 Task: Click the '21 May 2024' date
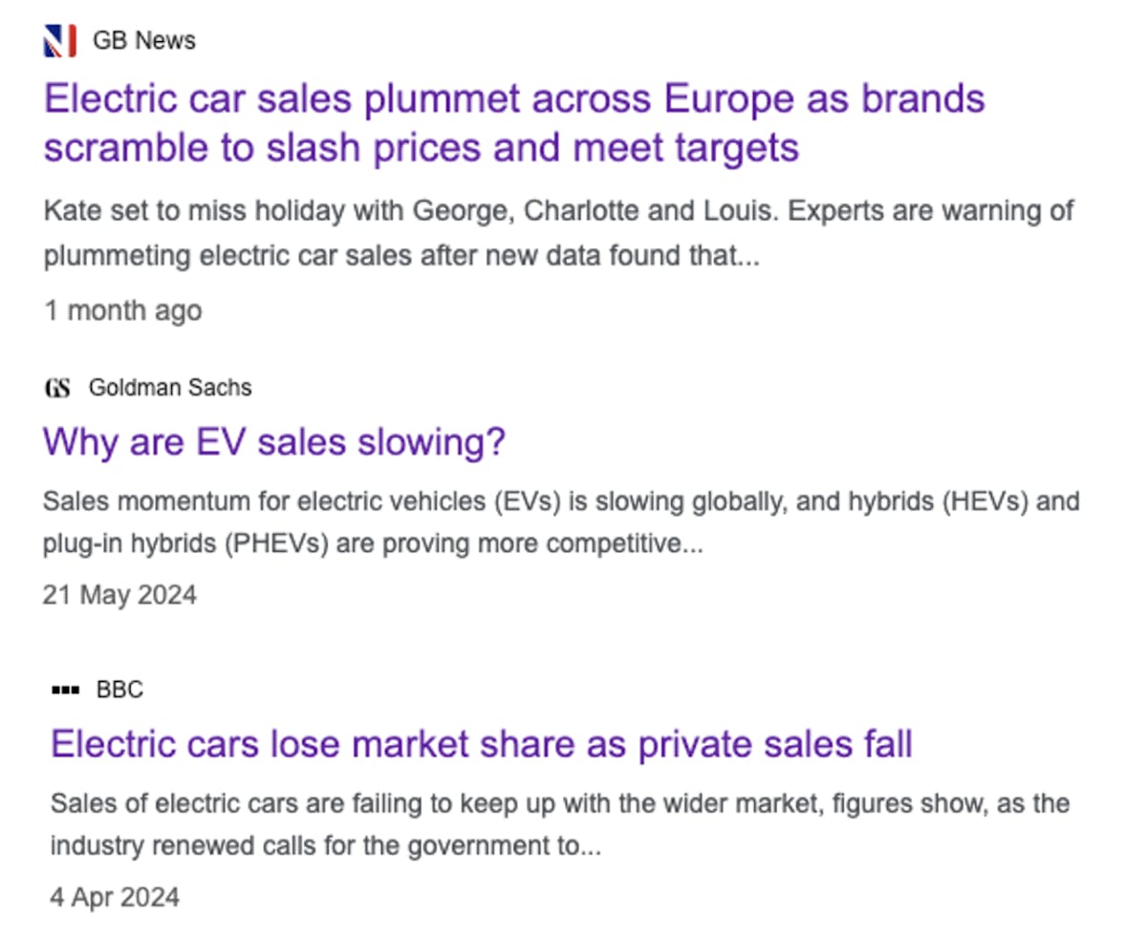(119, 594)
